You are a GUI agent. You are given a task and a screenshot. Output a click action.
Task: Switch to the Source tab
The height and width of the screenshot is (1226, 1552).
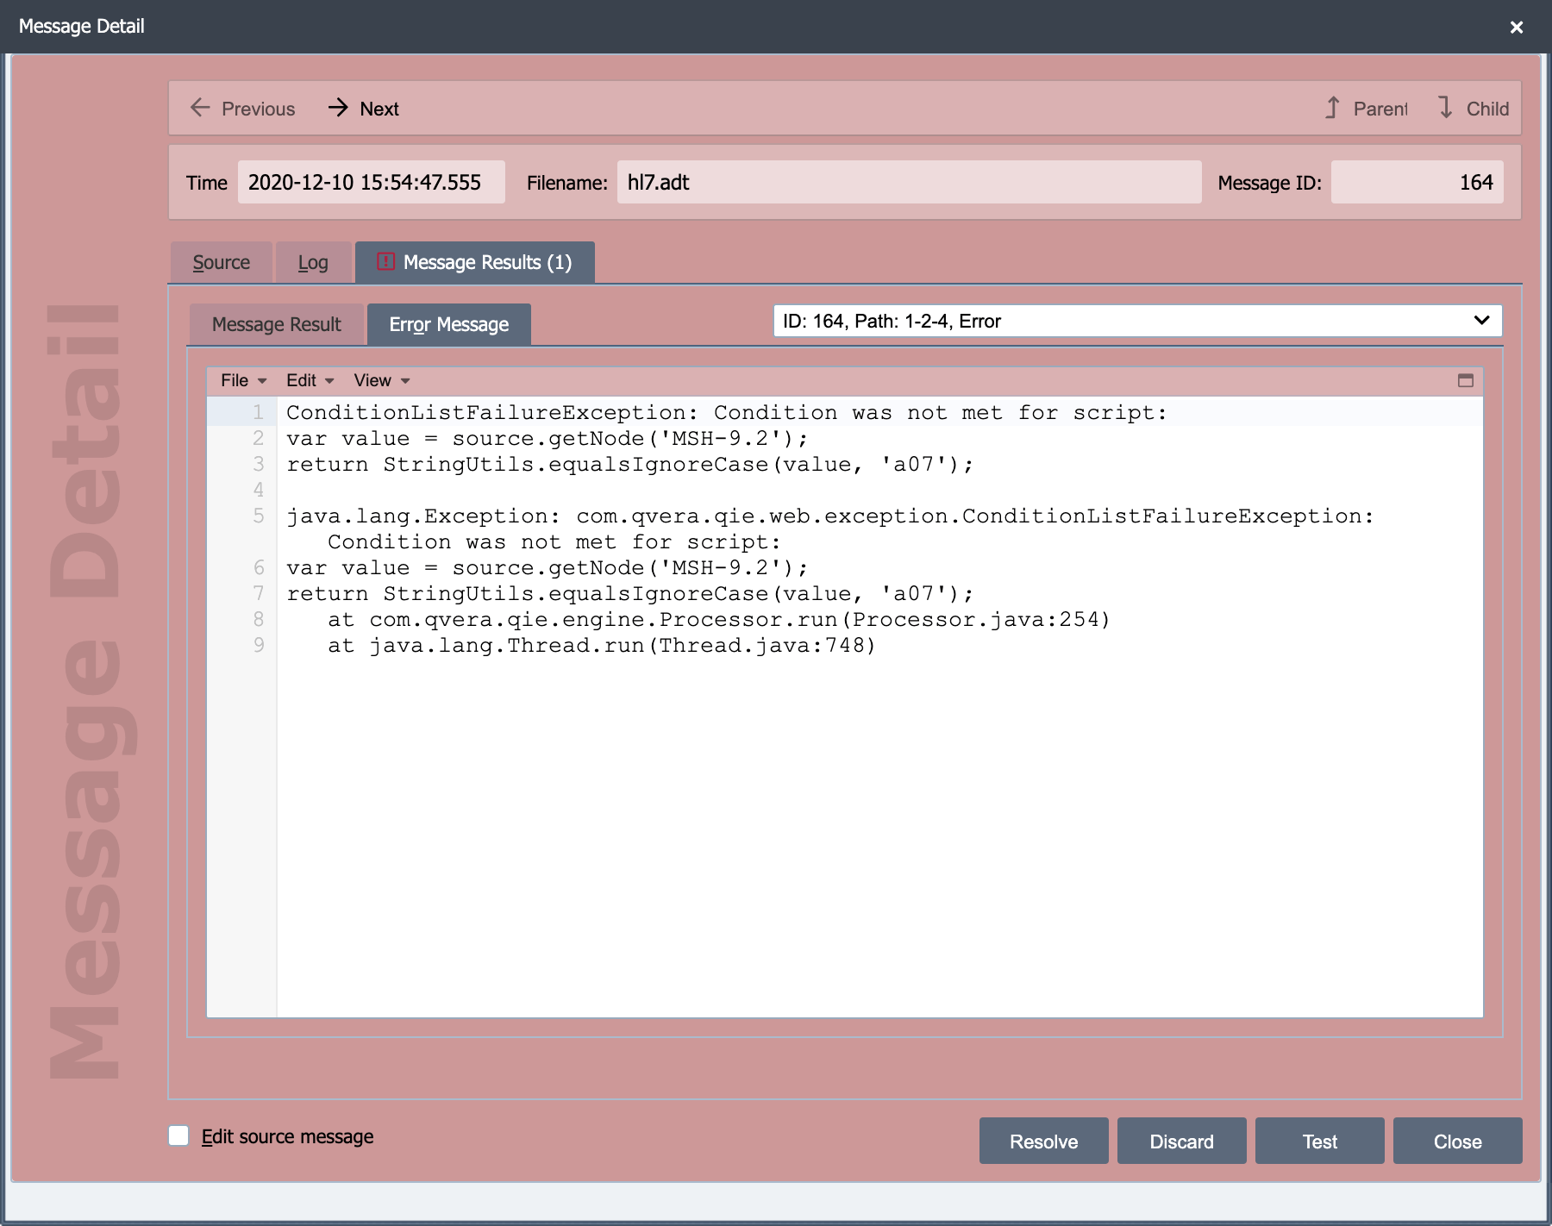coord(222,262)
